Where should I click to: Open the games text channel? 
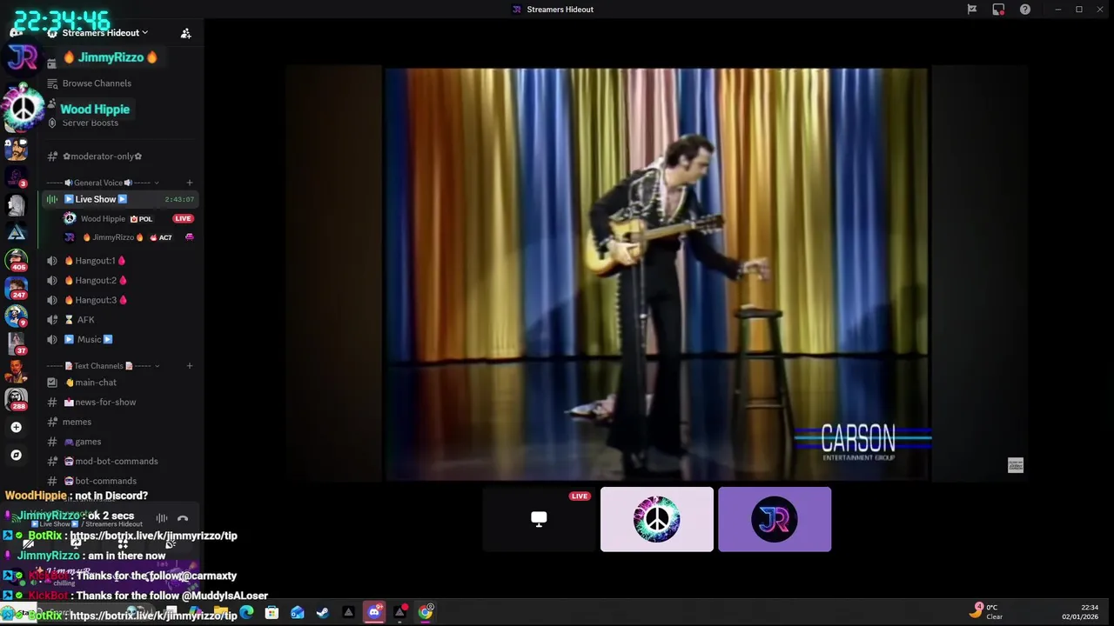(88, 442)
